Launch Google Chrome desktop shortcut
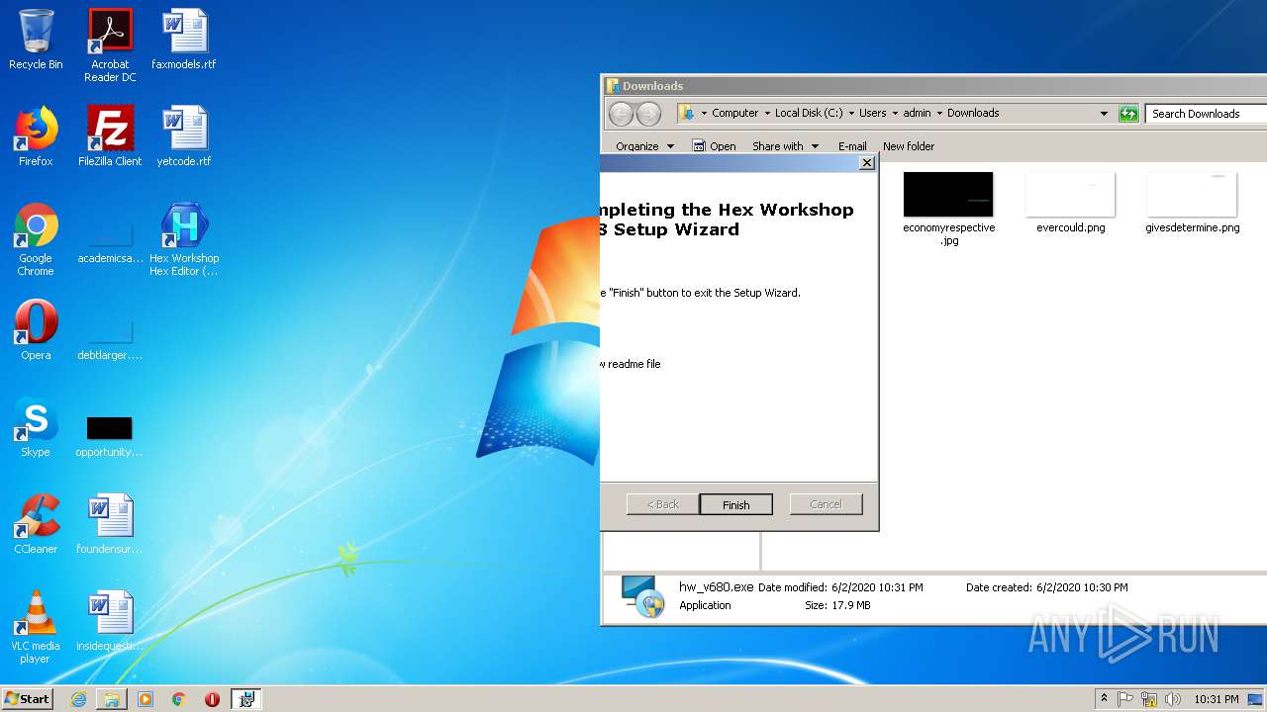 (36, 239)
